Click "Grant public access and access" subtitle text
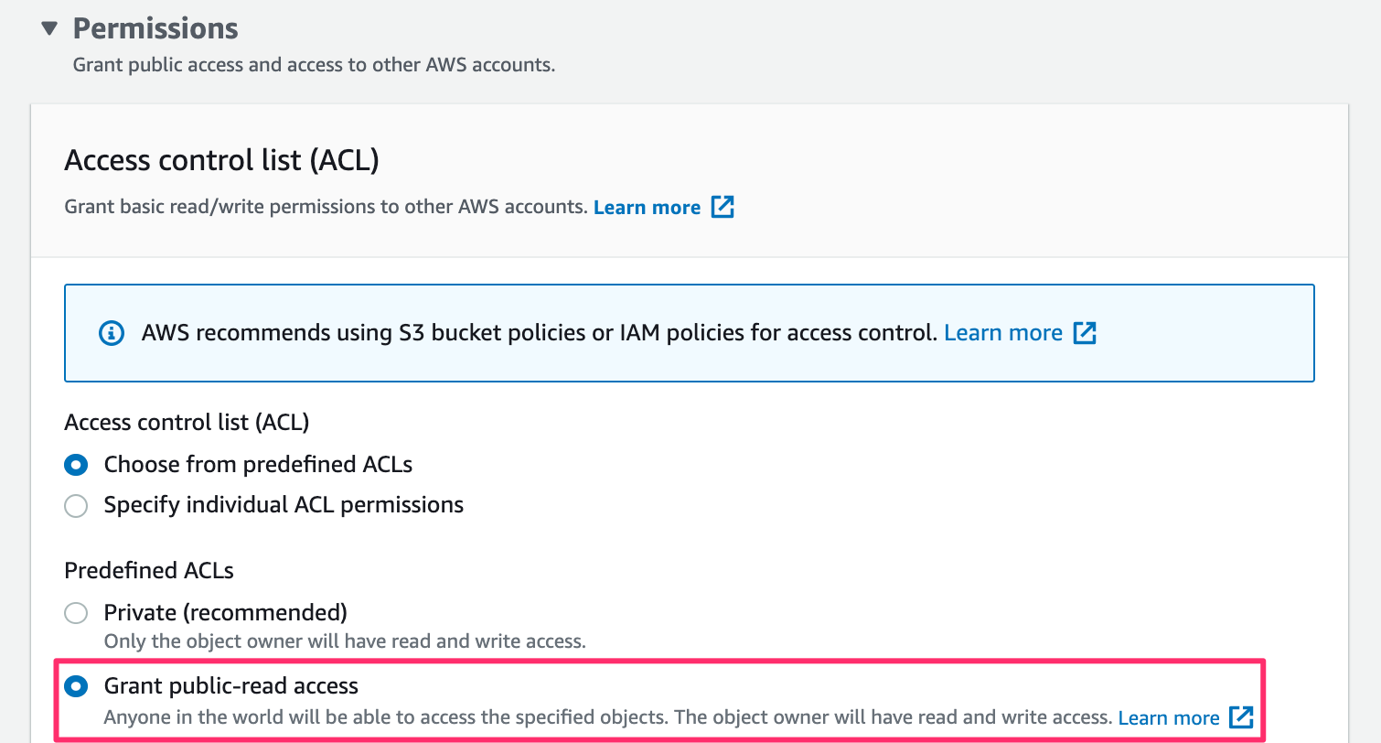Screen dimensions: 1381x743 (314, 66)
